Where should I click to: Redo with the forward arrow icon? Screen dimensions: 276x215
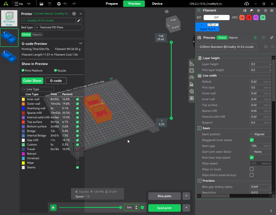coord(74,4)
